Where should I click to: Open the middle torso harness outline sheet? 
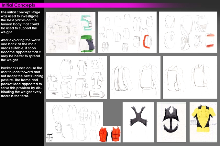[x=135, y=78]
